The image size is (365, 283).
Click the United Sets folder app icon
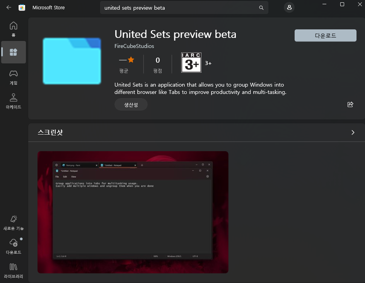72,61
